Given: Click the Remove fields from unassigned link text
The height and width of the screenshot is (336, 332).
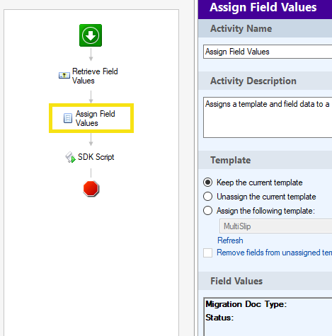Looking at the screenshot, I should 274,253.
